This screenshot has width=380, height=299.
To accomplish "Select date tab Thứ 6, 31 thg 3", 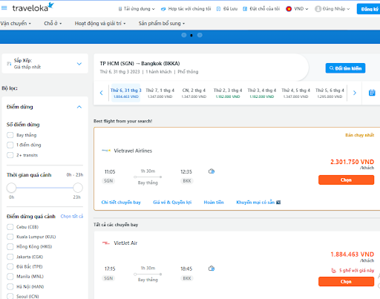I will 125,93.
